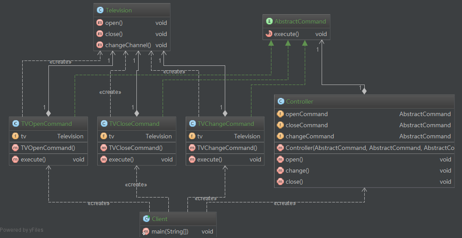Click the Client class icon

pyautogui.click(x=146, y=219)
